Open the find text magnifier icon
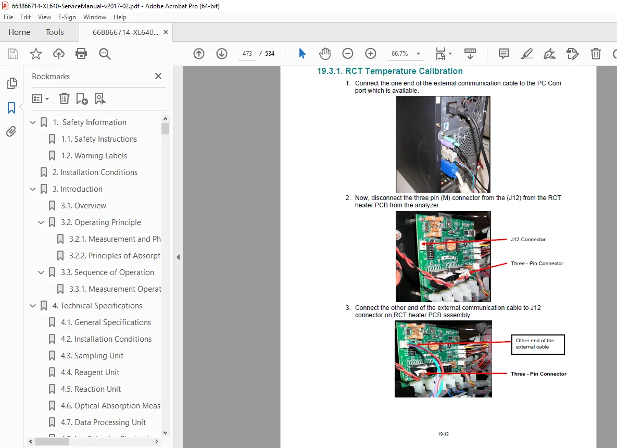Viewport: 617px width, 448px height. point(105,54)
